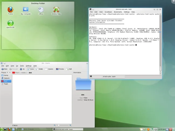Open Dolphin File menu
The height and width of the screenshot is (131, 175).
(3, 66)
